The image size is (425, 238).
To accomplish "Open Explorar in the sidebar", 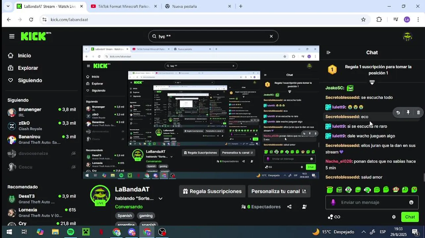I will coord(28,68).
